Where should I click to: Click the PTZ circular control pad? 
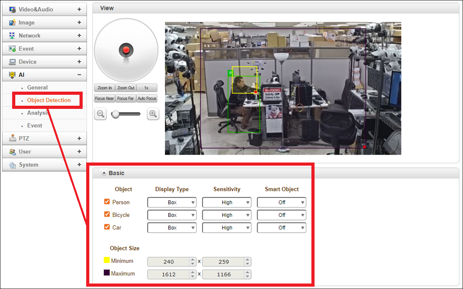(x=126, y=50)
